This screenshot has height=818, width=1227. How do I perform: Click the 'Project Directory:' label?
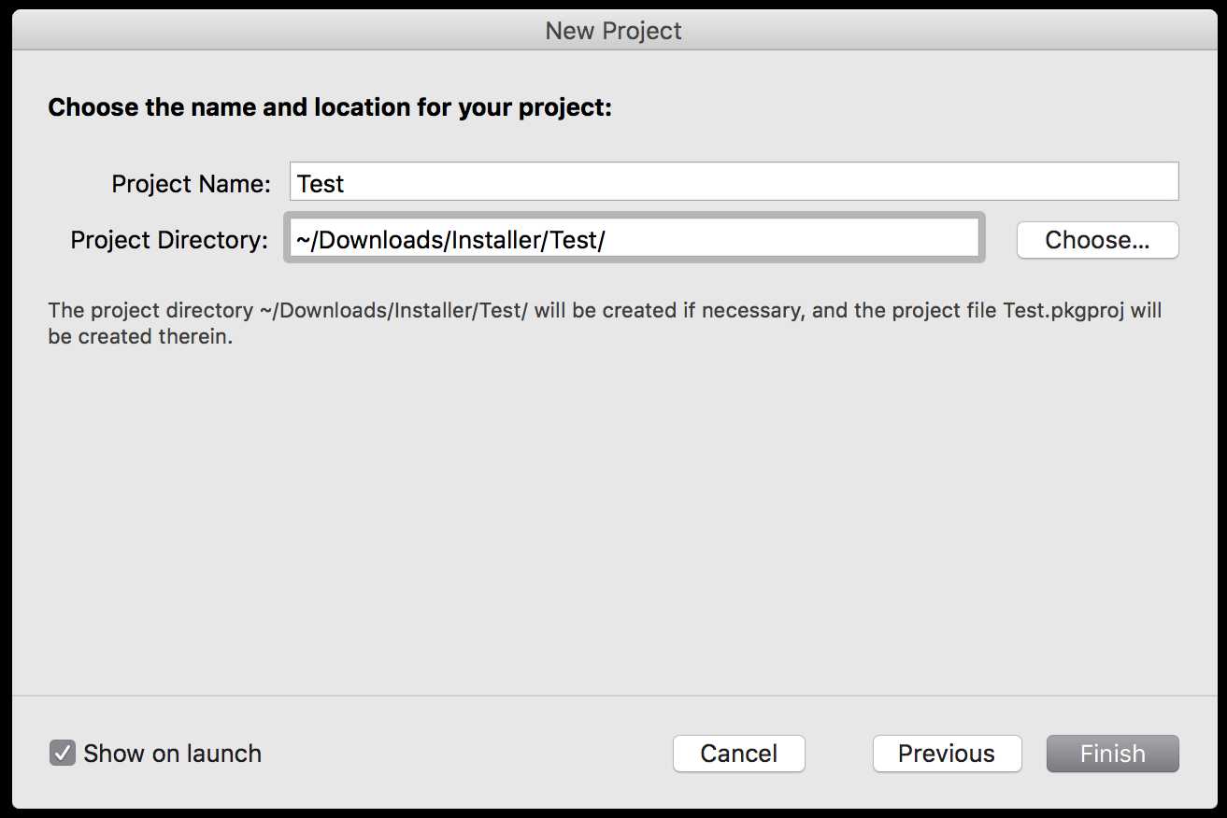(x=169, y=240)
